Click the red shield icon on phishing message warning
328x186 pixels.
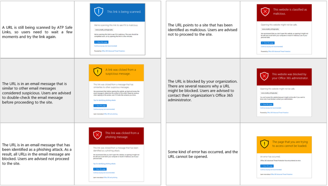point(97,135)
